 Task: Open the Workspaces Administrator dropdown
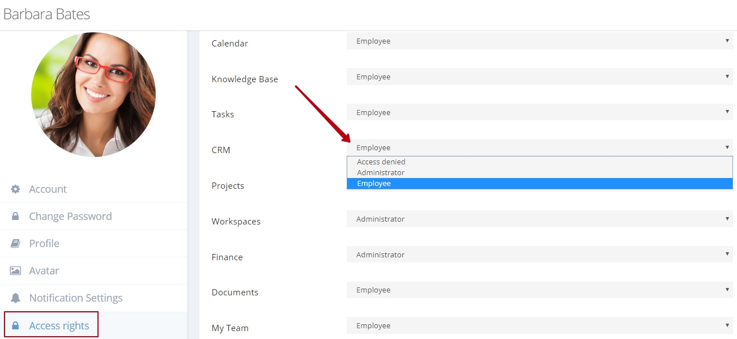pyautogui.click(x=540, y=219)
